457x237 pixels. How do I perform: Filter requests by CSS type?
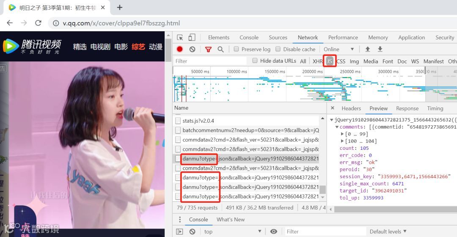(341, 61)
